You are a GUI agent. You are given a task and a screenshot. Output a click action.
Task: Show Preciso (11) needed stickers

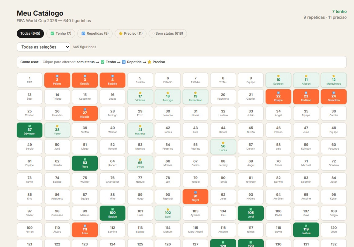click(x=131, y=34)
